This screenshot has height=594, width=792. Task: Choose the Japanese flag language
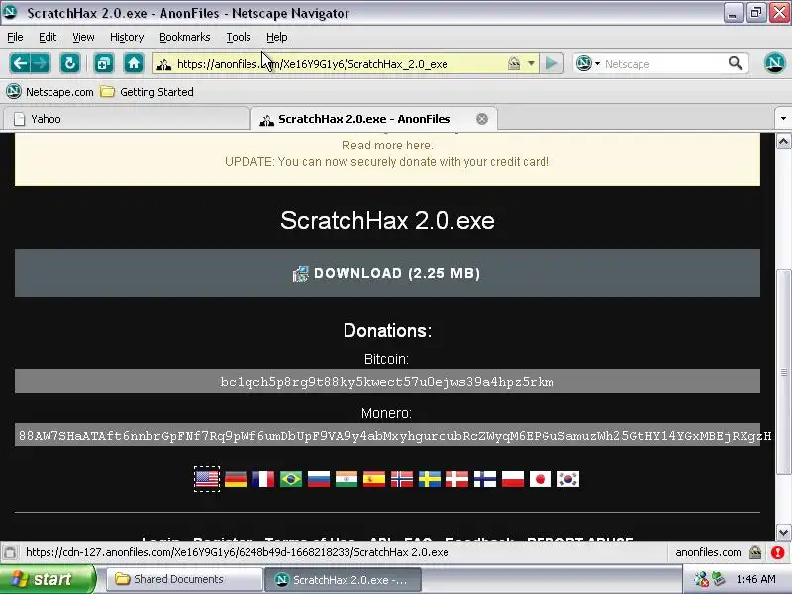pos(541,479)
